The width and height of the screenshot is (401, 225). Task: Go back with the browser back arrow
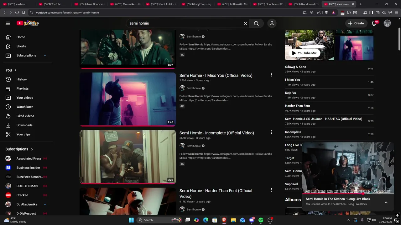(x=4, y=12)
